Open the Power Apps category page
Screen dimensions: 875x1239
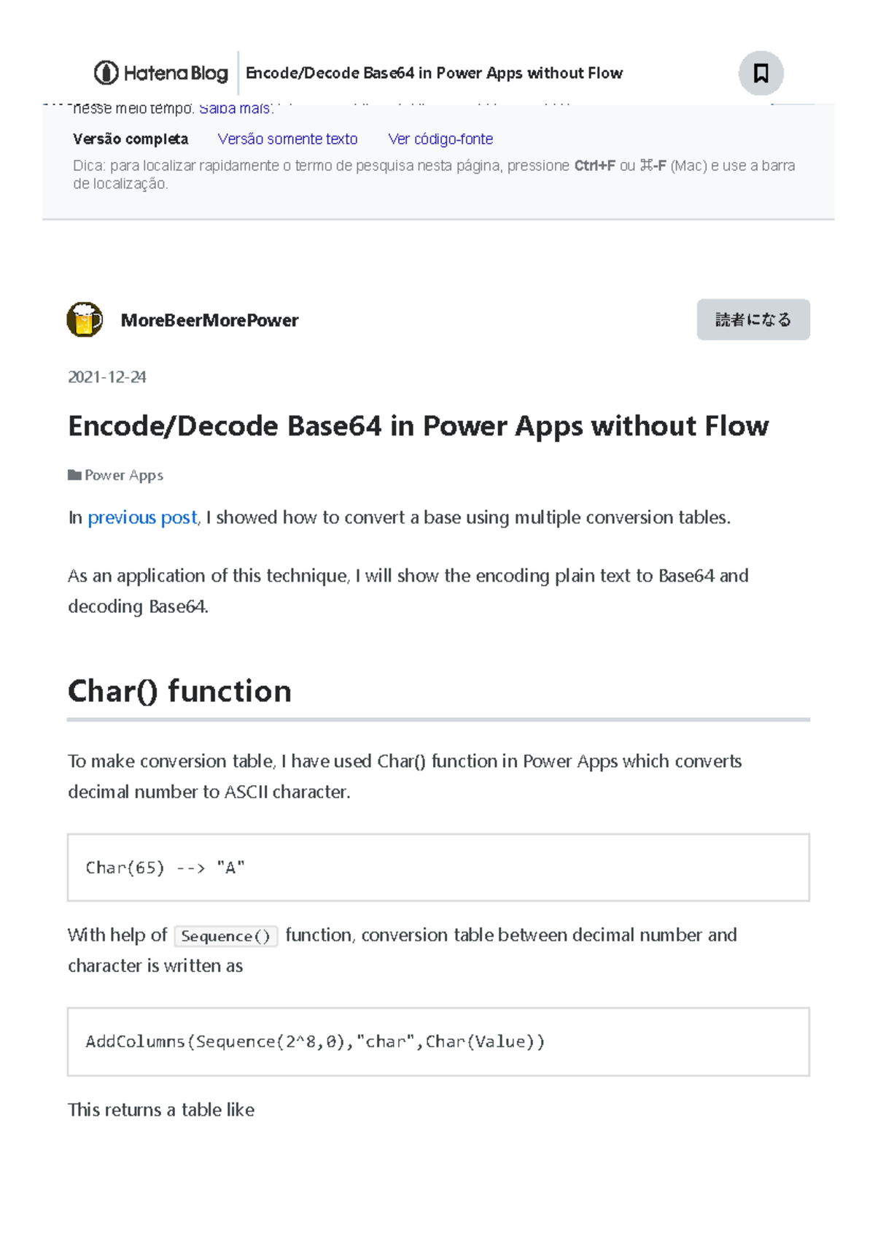[x=124, y=474]
